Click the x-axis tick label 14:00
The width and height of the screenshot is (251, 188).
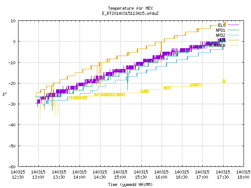79,177
